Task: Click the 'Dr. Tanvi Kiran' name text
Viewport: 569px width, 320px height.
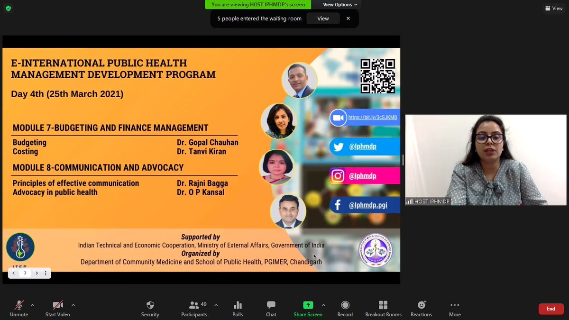Action: click(202, 152)
